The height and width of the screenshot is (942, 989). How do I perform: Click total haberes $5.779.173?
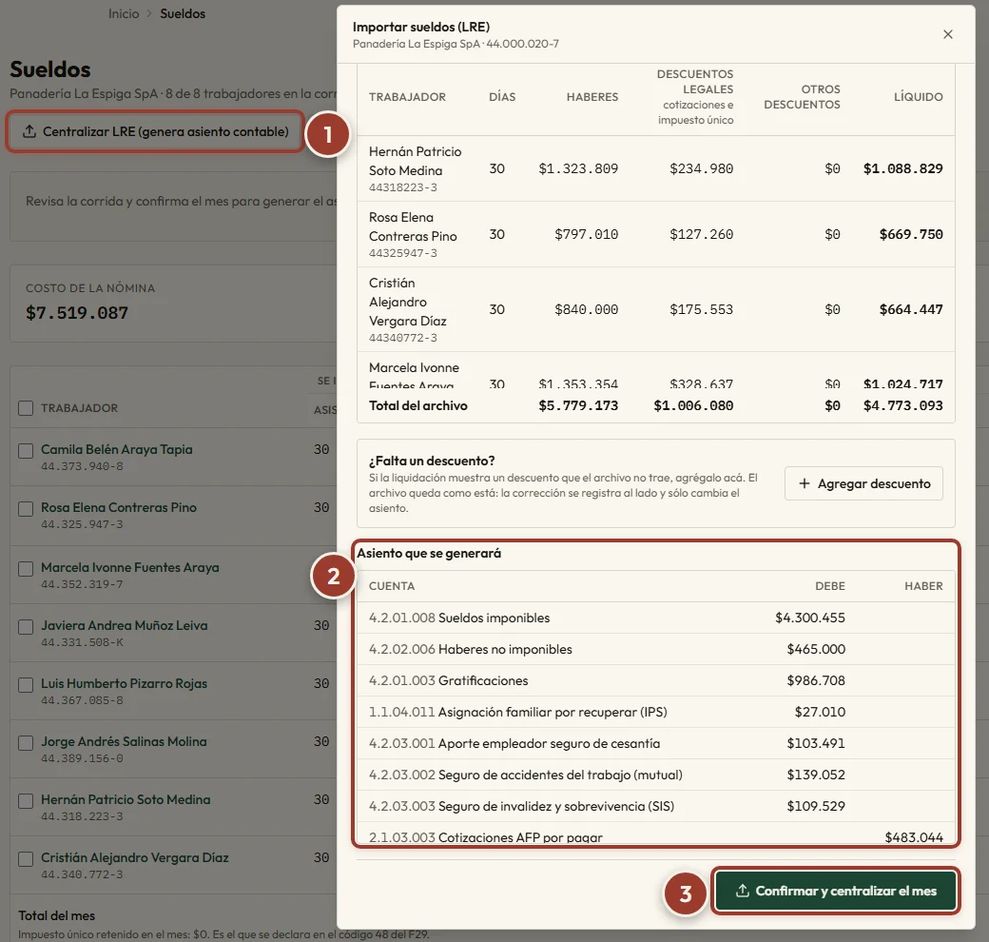coord(578,405)
